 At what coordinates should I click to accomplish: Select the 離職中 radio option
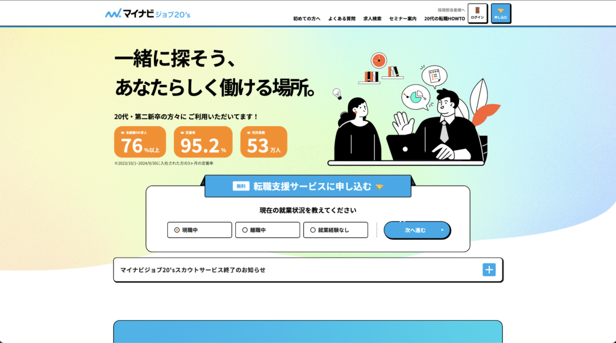point(268,230)
